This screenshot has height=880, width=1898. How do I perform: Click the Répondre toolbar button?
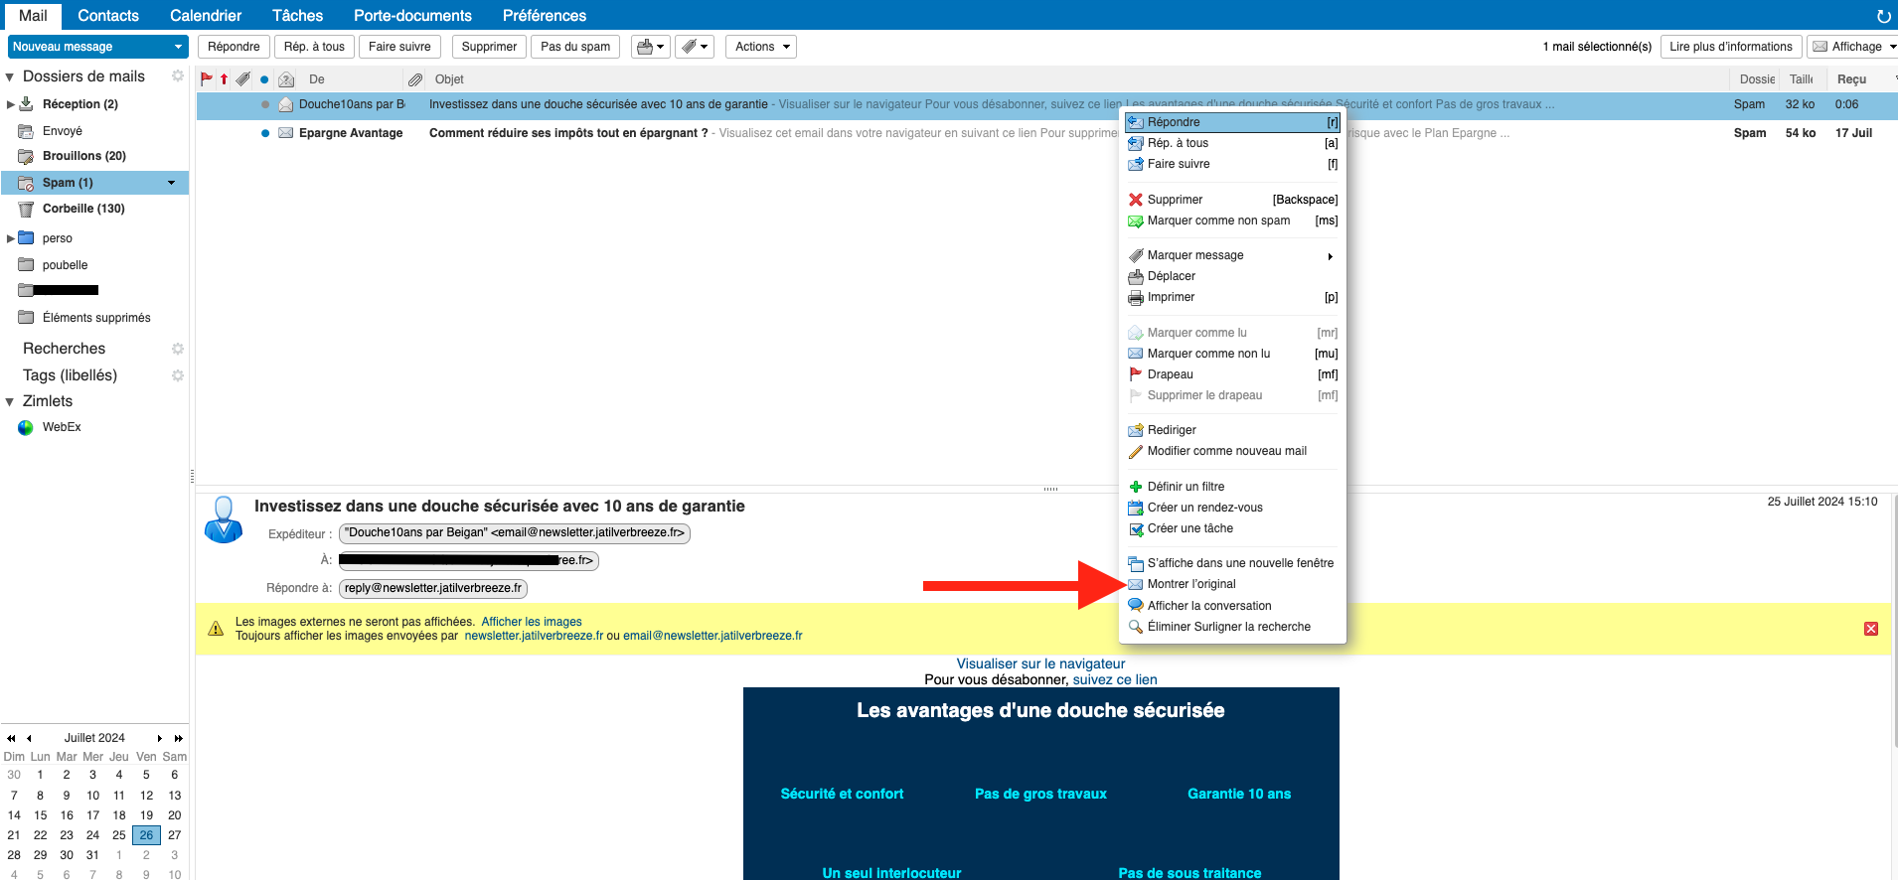(234, 47)
